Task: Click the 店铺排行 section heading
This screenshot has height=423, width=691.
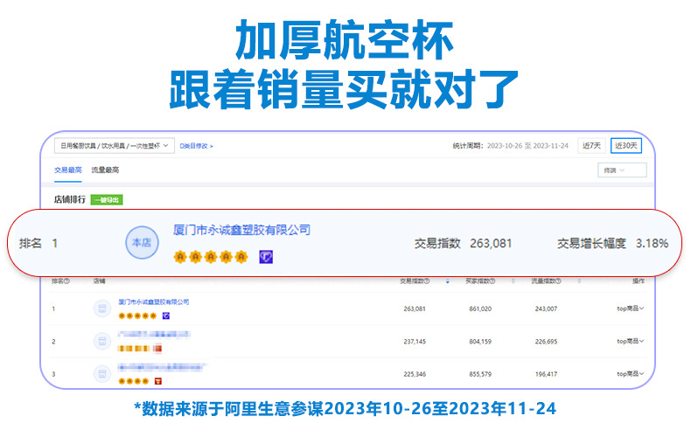Action: pyautogui.click(x=70, y=200)
